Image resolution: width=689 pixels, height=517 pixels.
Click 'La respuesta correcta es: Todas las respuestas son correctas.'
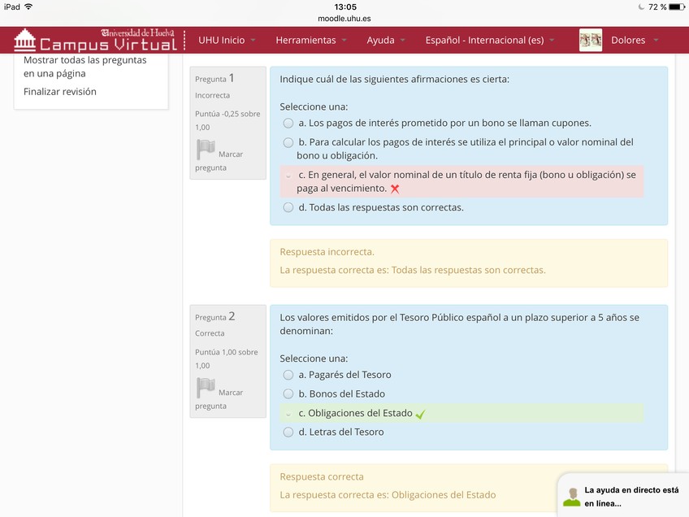coord(413,270)
